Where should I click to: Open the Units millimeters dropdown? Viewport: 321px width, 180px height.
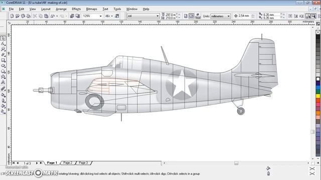(229, 16)
